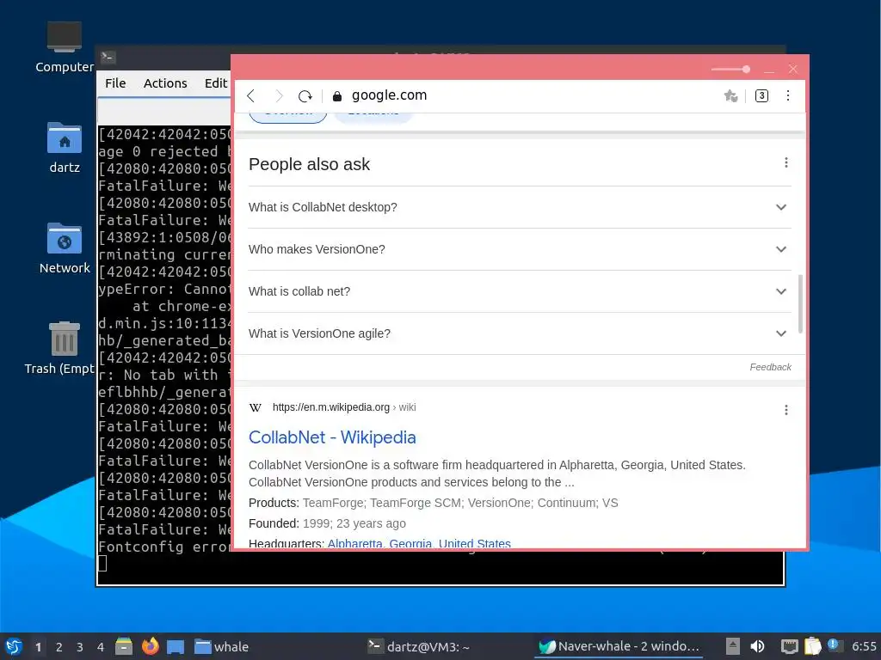
Task: Launch file manager from taskbar
Action: point(124,646)
